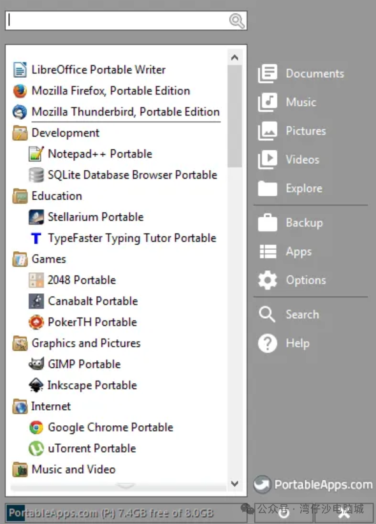The width and height of the screenshot is (376, 524).
Task: Click the Apps label
Action: pyautogui.click(x=299, y=252)
